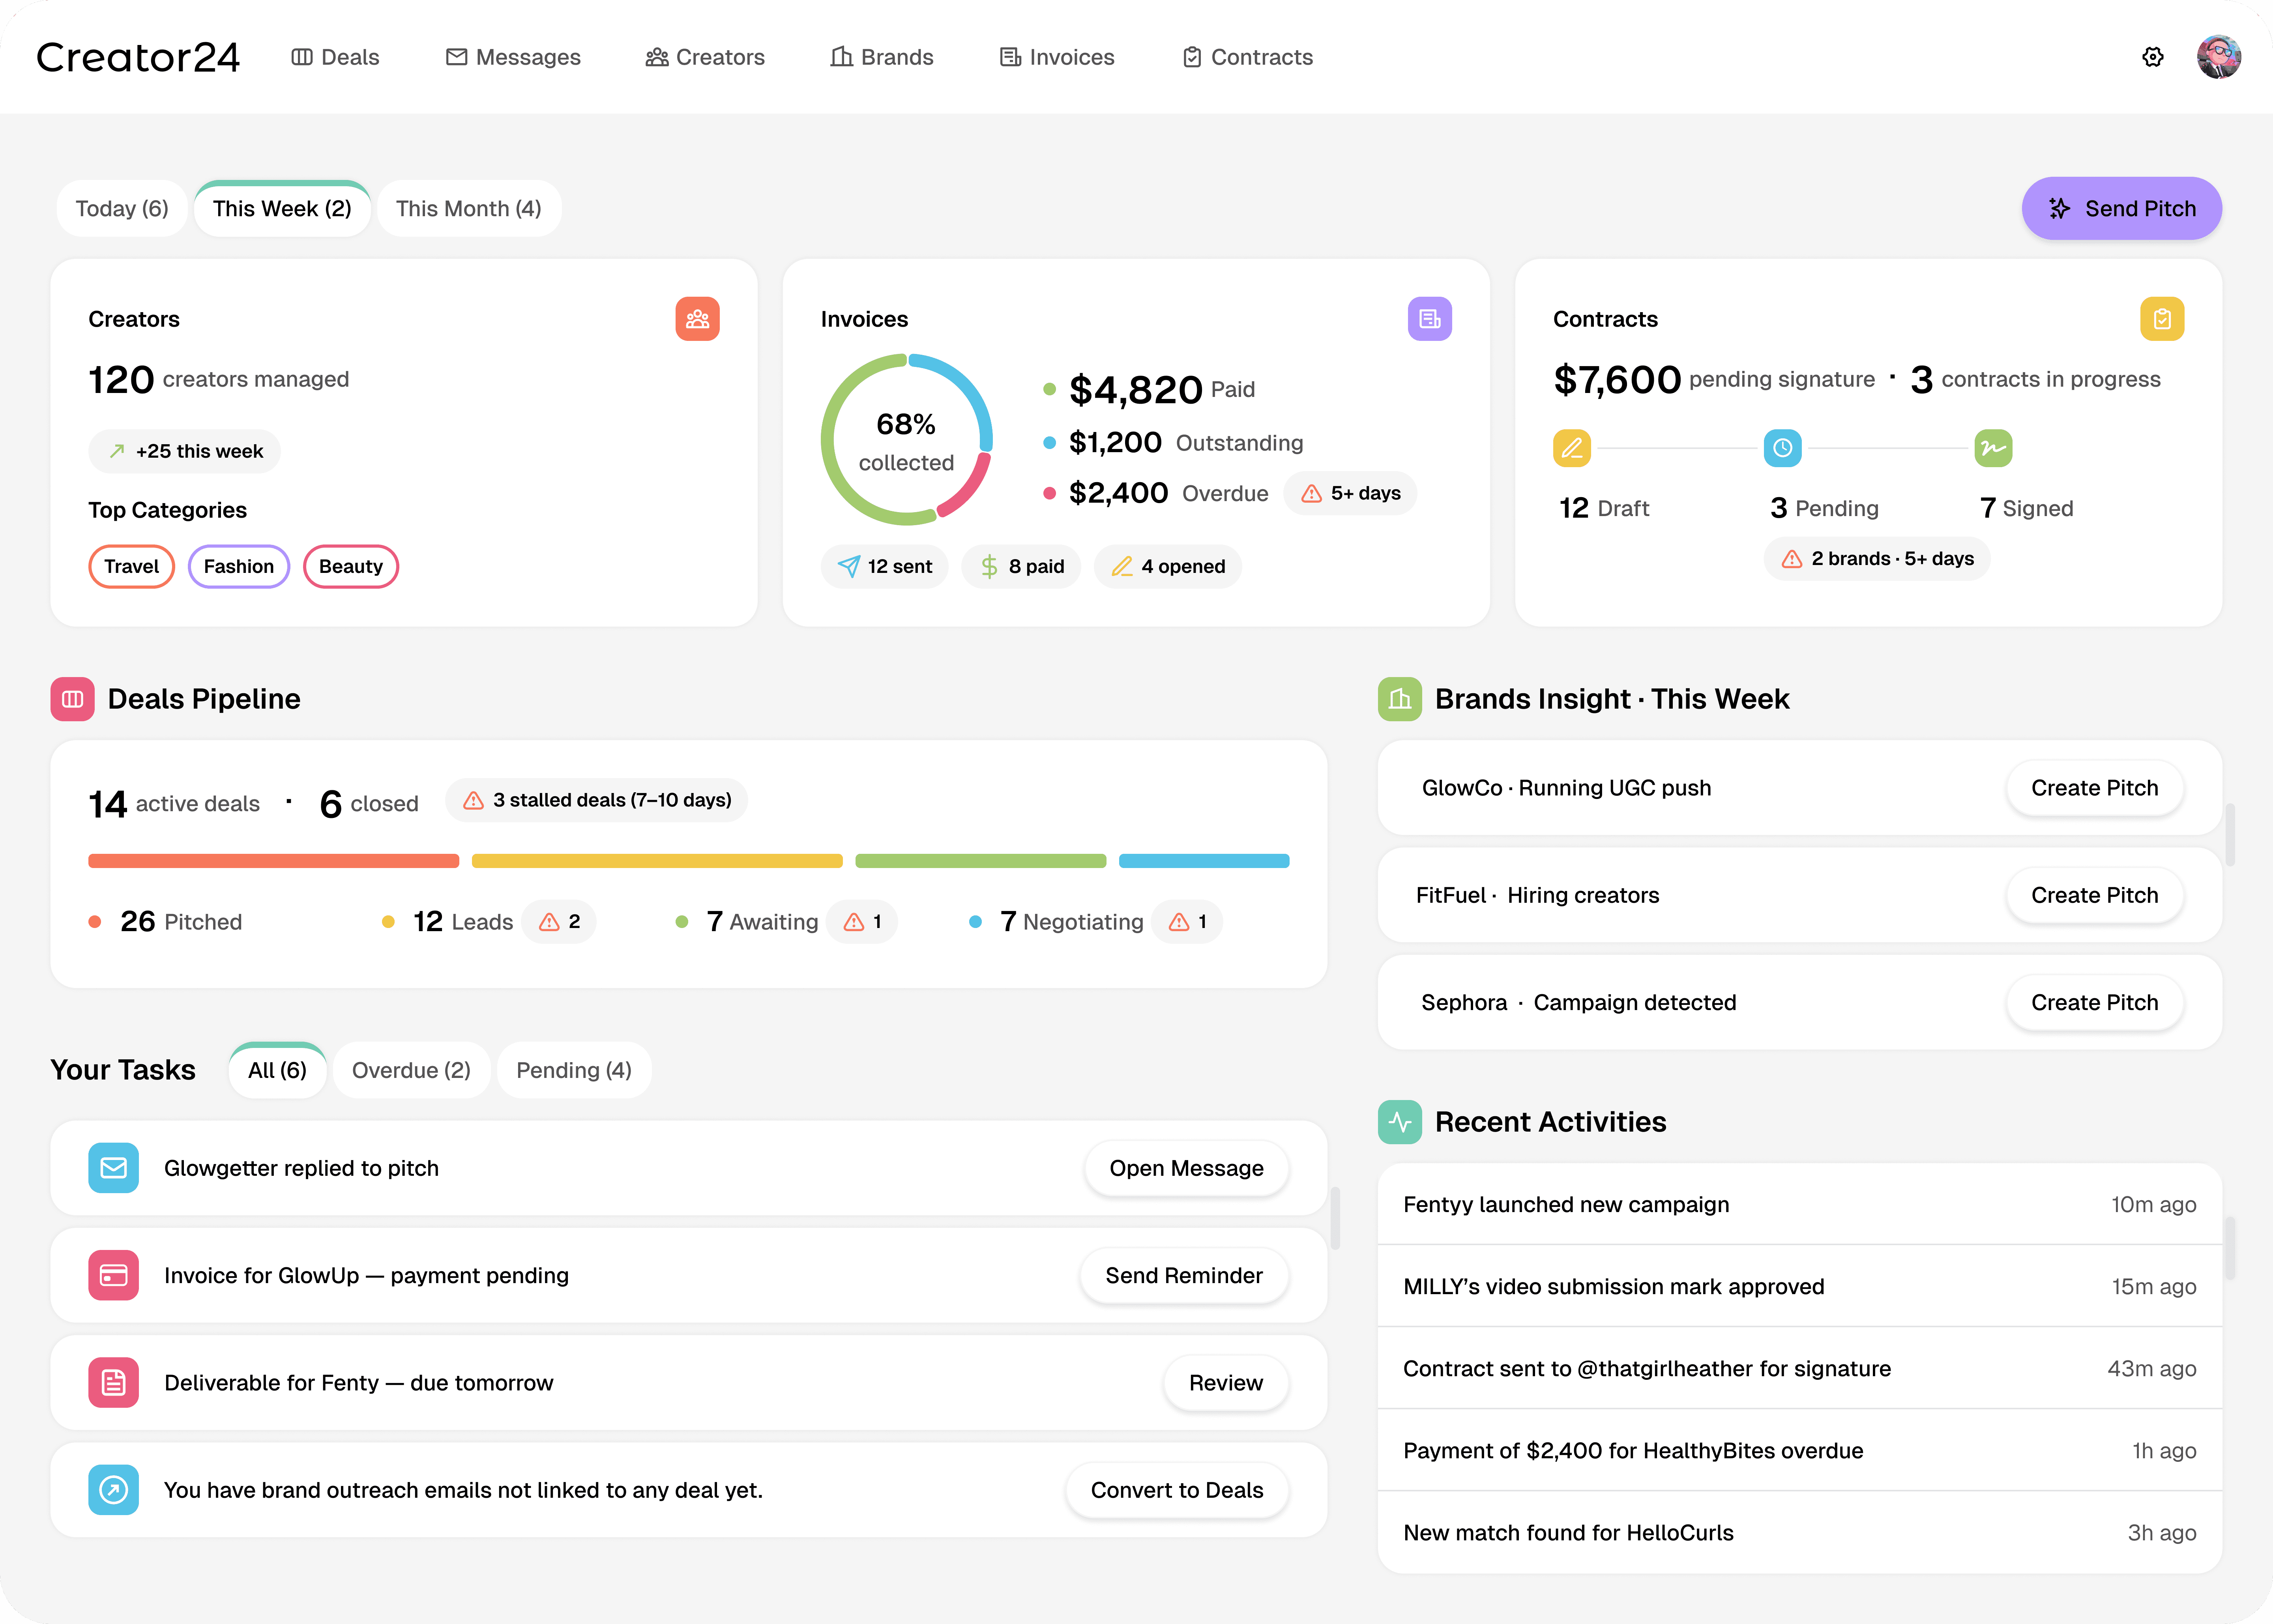The image size is (2273, 1624).
Task: Expand the 3 stalled deals alert
Action: coord(596,800)
